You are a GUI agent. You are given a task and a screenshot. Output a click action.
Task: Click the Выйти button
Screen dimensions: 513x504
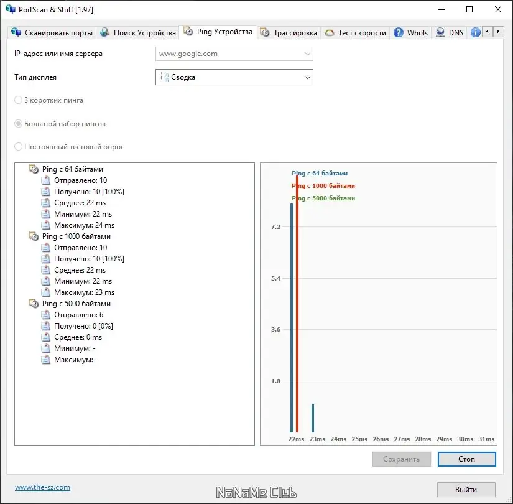coord(466,490)
